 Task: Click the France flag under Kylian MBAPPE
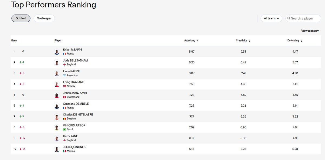pos(64,54)
